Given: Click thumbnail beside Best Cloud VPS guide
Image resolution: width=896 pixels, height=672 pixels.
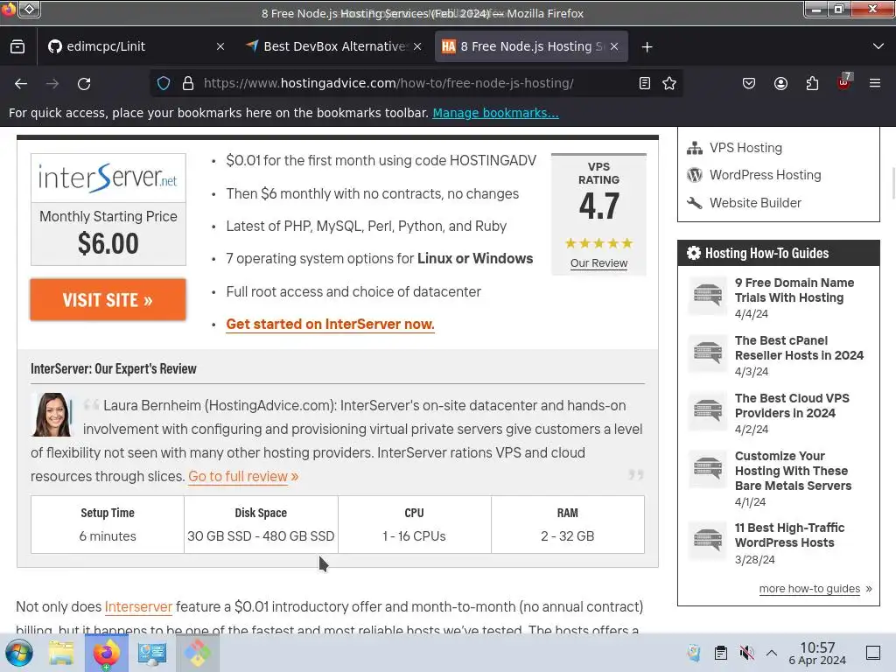Looking at the screenshot, I should [x=708, y=411].
